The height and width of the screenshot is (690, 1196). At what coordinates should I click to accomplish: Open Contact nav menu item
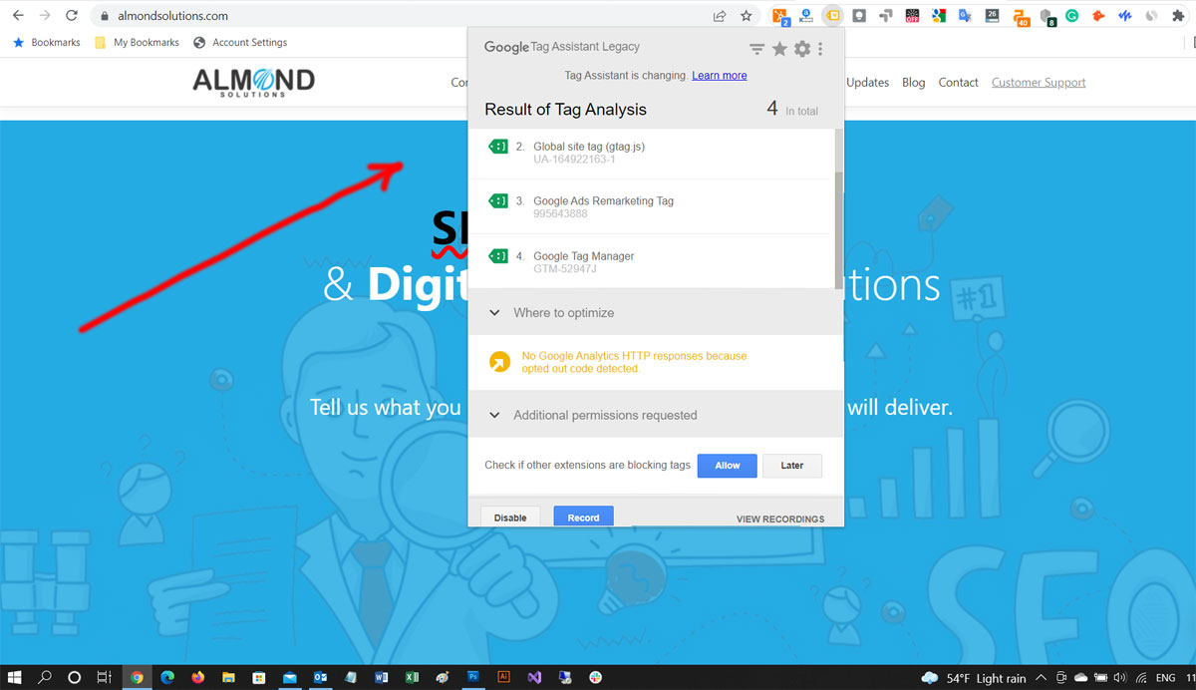[959, 83]
